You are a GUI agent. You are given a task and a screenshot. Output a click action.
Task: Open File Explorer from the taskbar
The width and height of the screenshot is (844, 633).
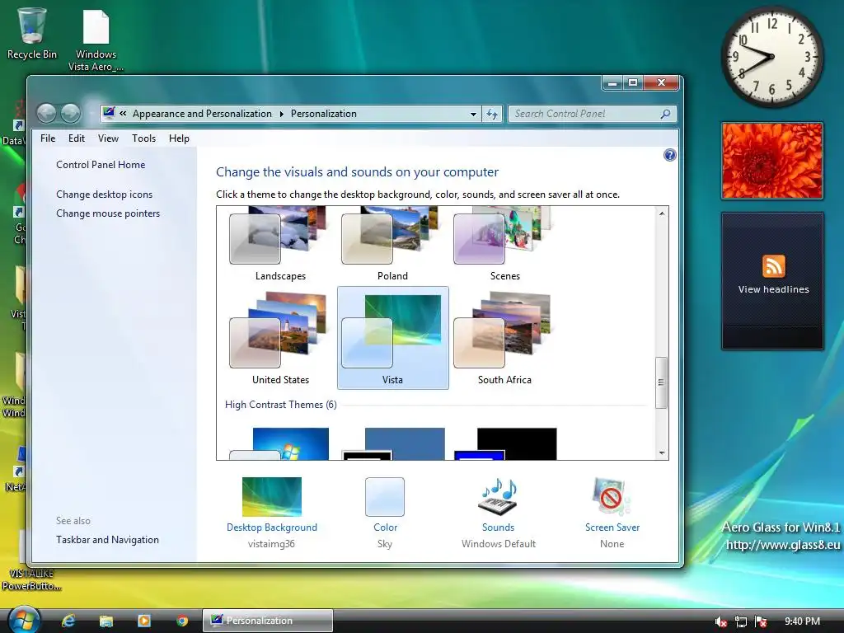point(106,621)
